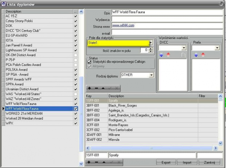Click the red up arrow under DXCC
Screen dimensions: 226x168
[x=168, y=55]
